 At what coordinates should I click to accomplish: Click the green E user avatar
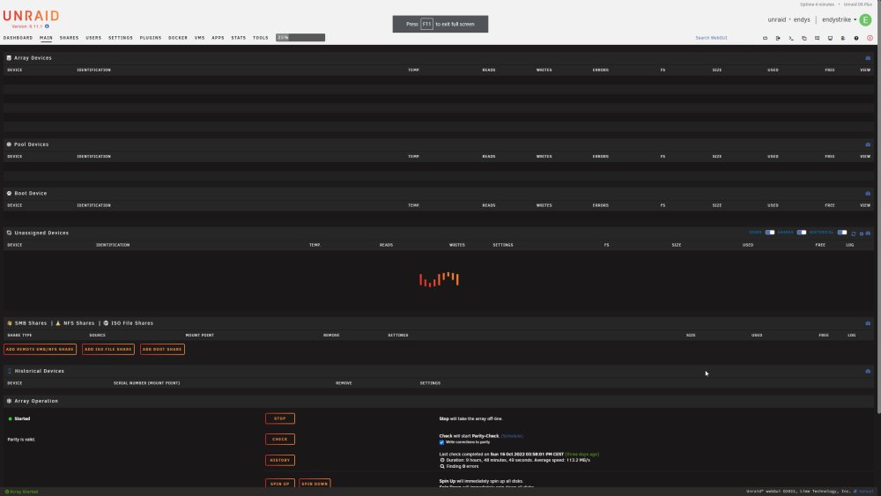pyautogui.click(x=865, y=19)
